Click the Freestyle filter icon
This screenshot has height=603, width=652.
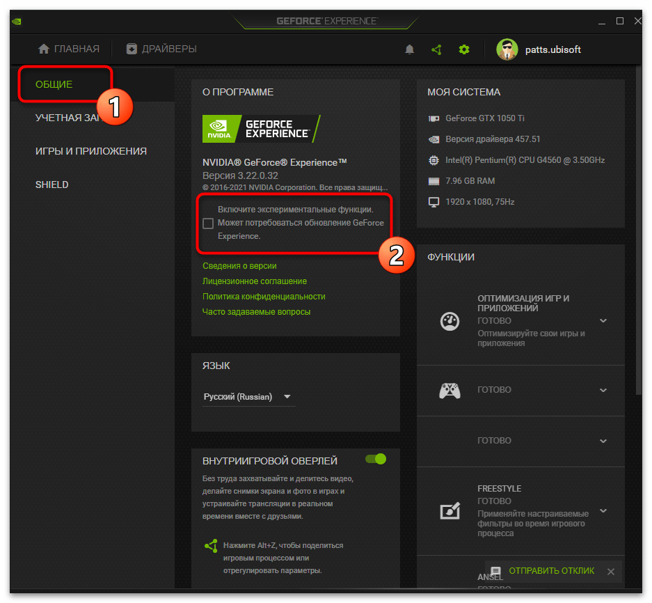[x=449, y=511]
